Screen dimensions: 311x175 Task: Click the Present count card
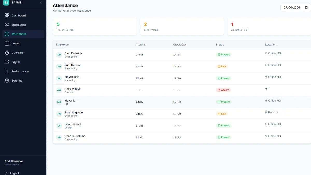(95, 26)
